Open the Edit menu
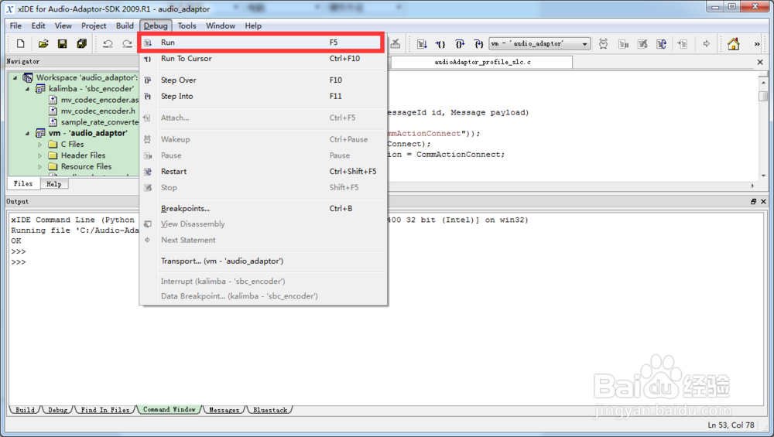The image size is (774, 437). 38,26
